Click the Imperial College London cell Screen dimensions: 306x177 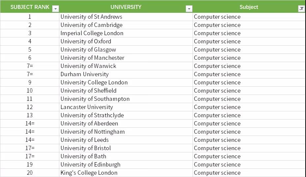(x=92, y=33)
